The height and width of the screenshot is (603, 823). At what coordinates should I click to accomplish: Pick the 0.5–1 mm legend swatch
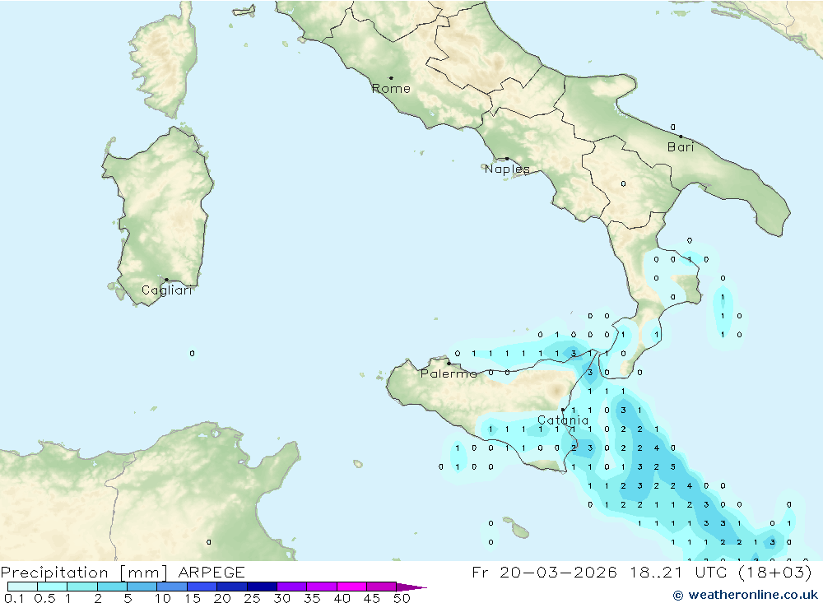click(x=53, y=587)
